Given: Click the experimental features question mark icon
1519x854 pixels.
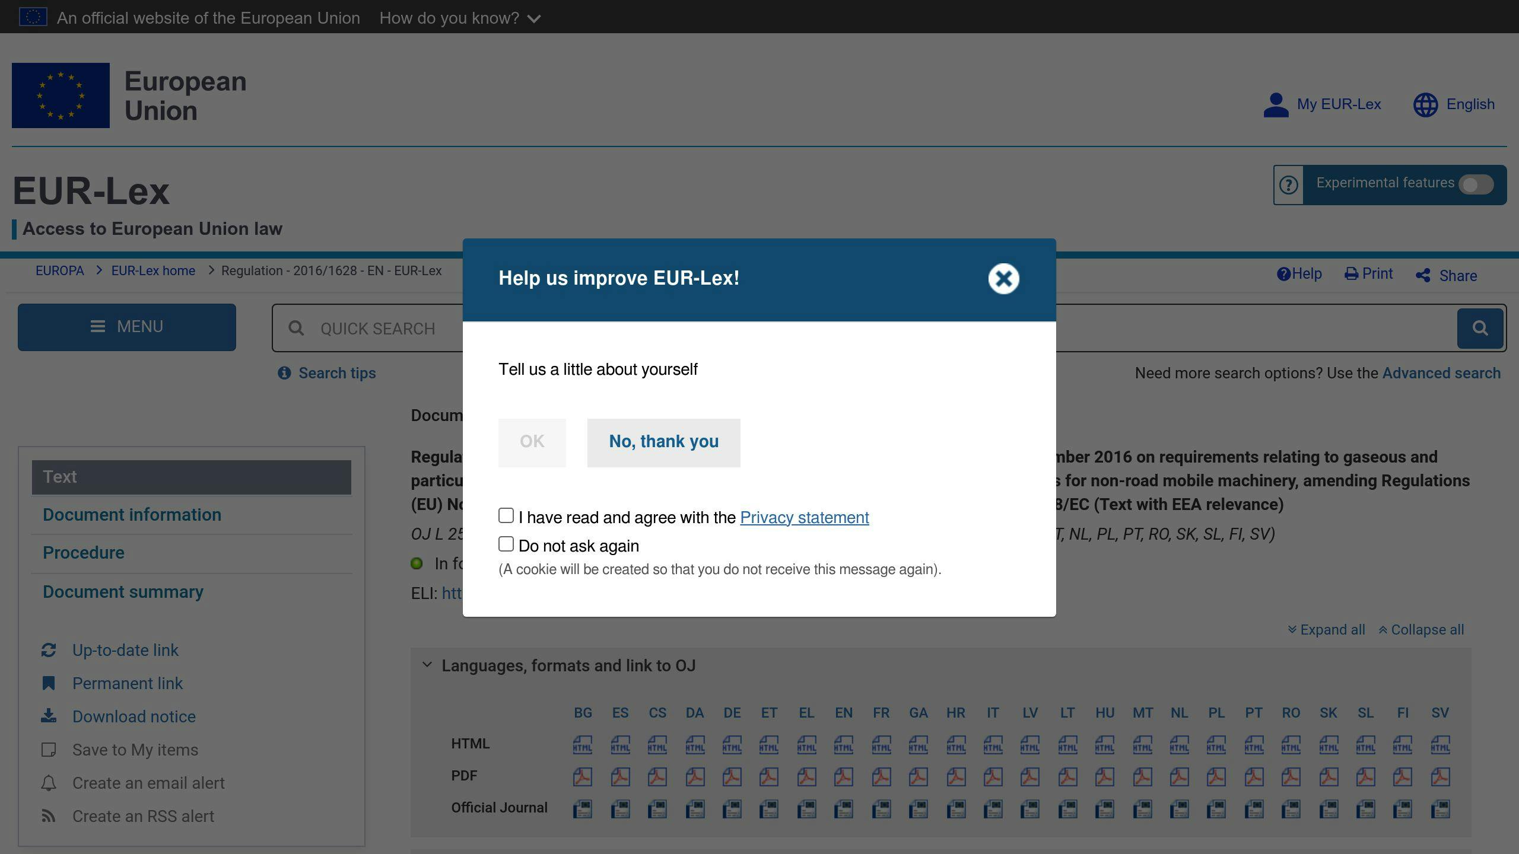Looking at the screenshot, I should click(x=1288, y=185).
